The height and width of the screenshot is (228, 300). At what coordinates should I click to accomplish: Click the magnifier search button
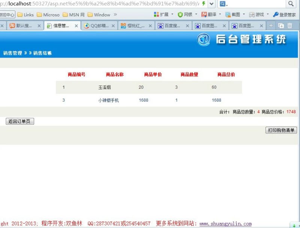click(291, 4)
